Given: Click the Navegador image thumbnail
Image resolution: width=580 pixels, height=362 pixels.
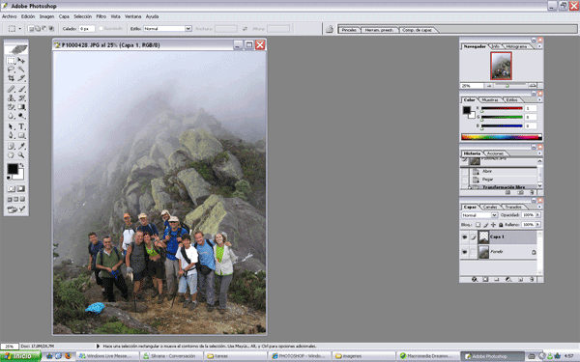Looking at the screenshot, I should pyautogui.click(x=501, y=66).
